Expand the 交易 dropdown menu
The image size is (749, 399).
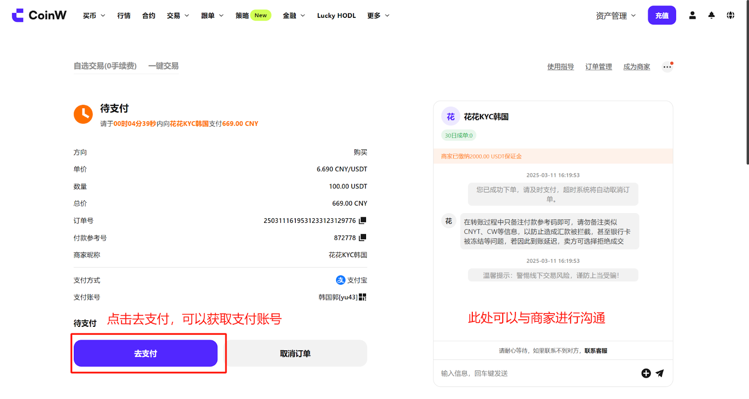178,15
